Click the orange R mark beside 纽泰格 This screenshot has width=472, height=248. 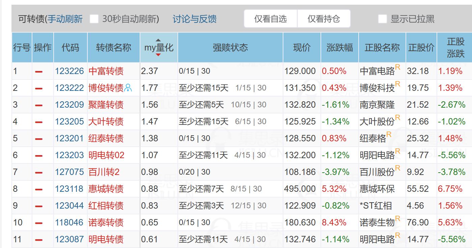pyautogui.click(x=389, y=135)
